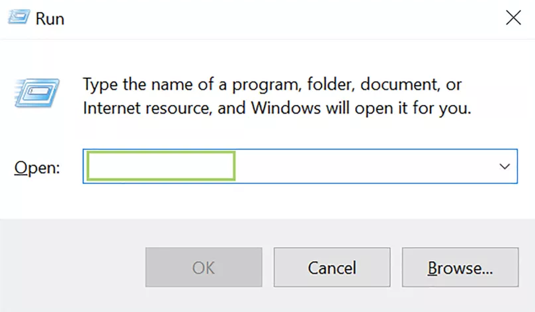Click the word "Windows" in the description
535x312 pixels.
pos(286,108)
